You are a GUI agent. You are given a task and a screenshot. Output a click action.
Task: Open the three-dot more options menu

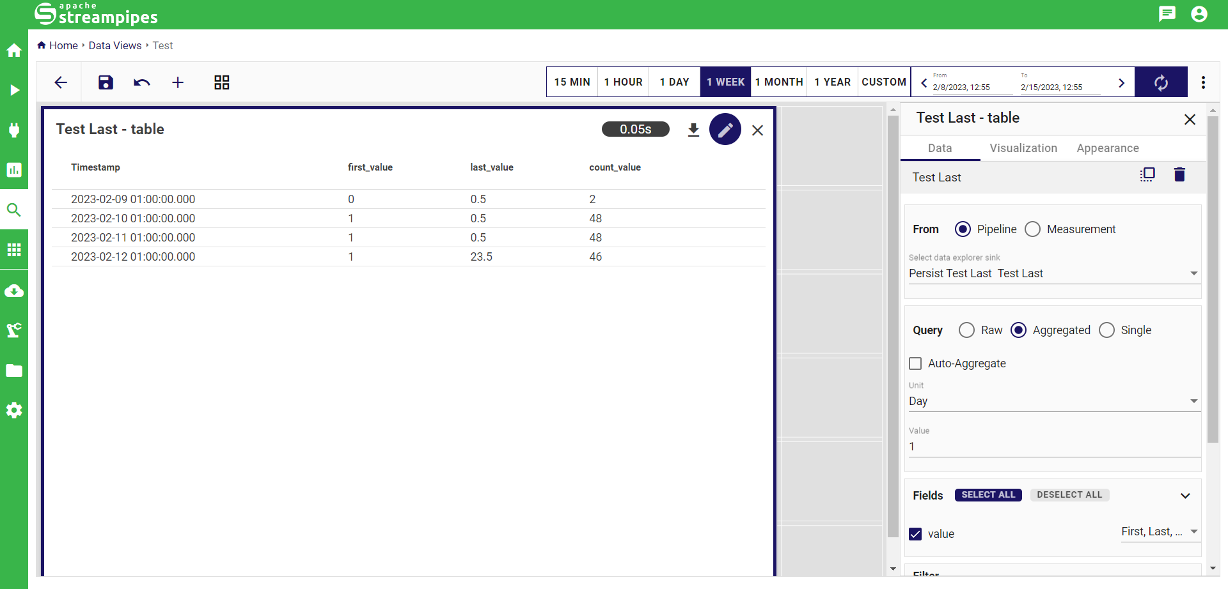coord(1203,82)
